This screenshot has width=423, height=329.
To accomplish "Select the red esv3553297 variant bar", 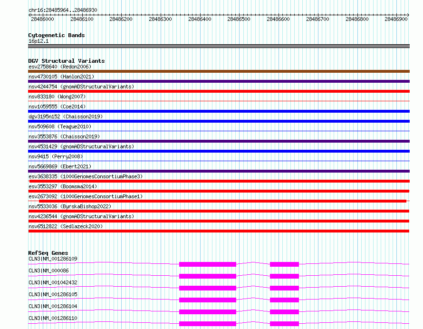I will pyautogui.click(x=219, y=191).
